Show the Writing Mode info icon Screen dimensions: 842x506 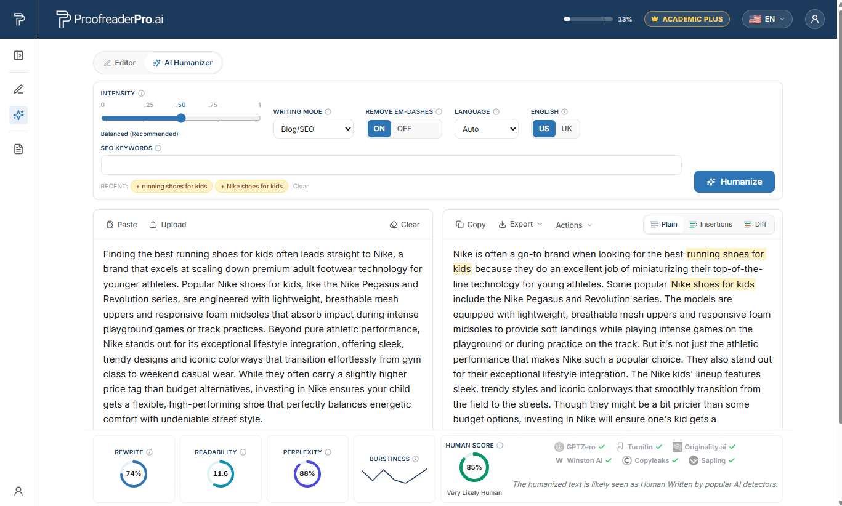tap(328, 112)
